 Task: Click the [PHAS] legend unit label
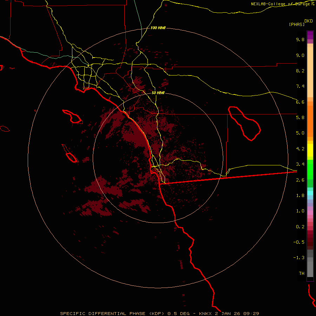(297, 24)
